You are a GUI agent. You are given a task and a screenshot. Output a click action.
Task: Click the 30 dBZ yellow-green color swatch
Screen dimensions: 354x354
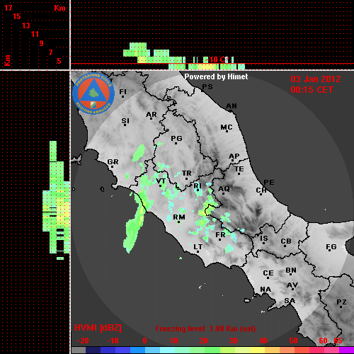pos(227,350)
